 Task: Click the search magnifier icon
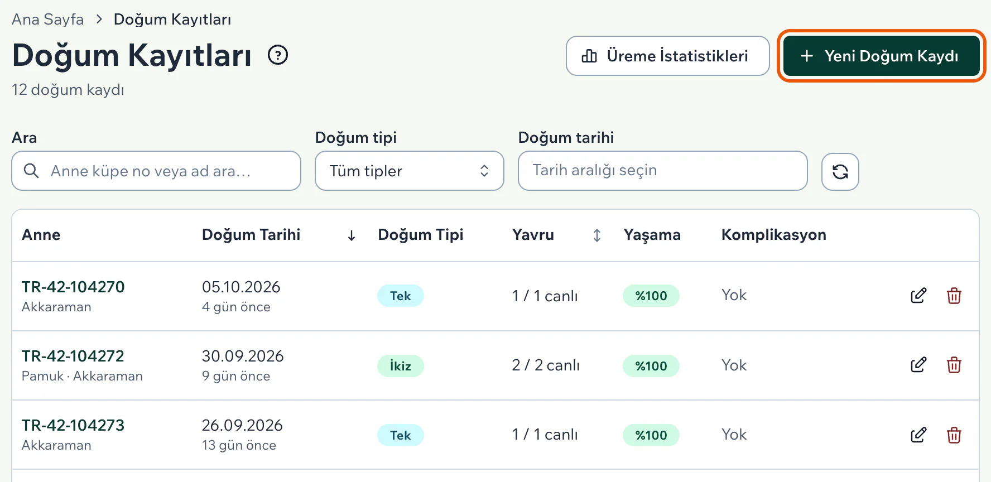point(31,171)
